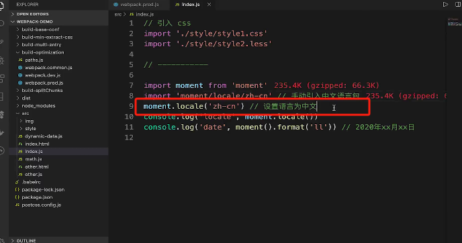Screen dimensions: 462x243
Task: Open the Explorer view in activity bar
Action: (x=1, y=5)
